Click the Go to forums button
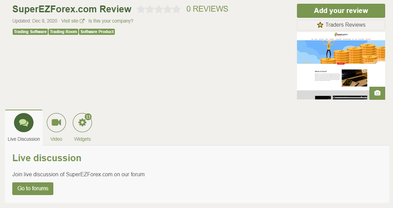This screenshot has height=208, width=393. [x=33, y=189]
